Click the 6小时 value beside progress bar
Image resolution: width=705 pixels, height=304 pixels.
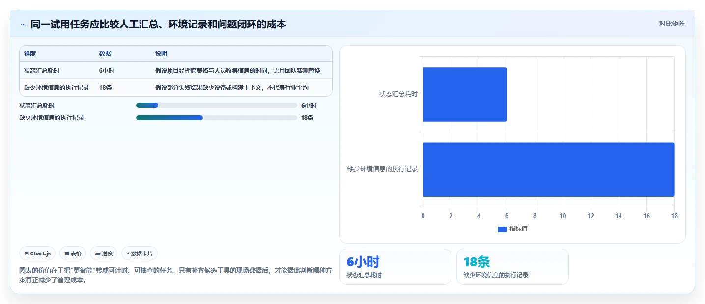click(309, 106)
